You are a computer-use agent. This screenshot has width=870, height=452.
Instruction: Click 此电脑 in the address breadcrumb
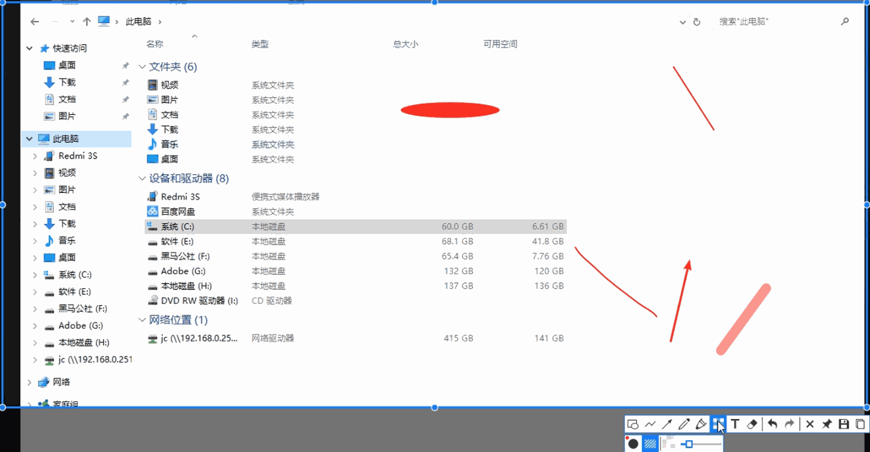coord(138,22)
